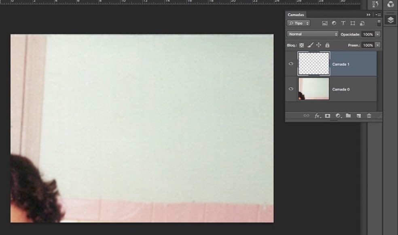Open the Color panel icon in dock
This screenshot has height=235, width=398.
(390, 4)
